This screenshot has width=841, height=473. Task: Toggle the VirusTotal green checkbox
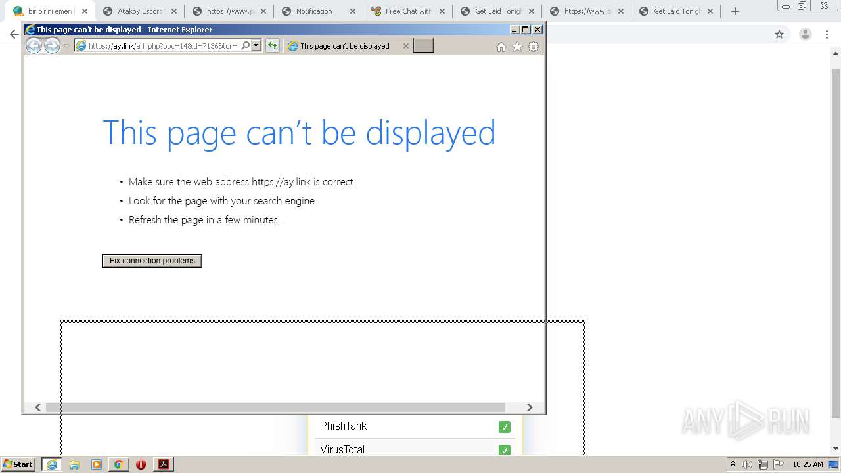[505, 450]
